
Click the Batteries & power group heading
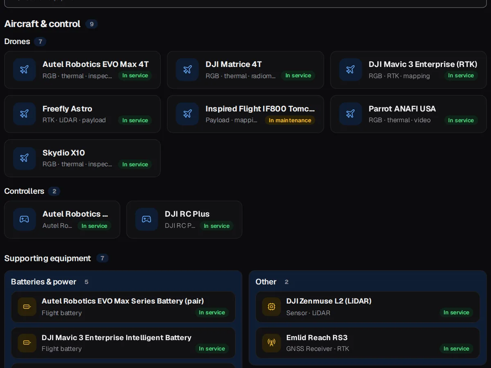[43, 282]
